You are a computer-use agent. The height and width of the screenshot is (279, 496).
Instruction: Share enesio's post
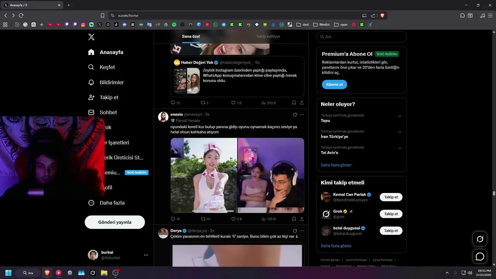click(x=302, y=219)
